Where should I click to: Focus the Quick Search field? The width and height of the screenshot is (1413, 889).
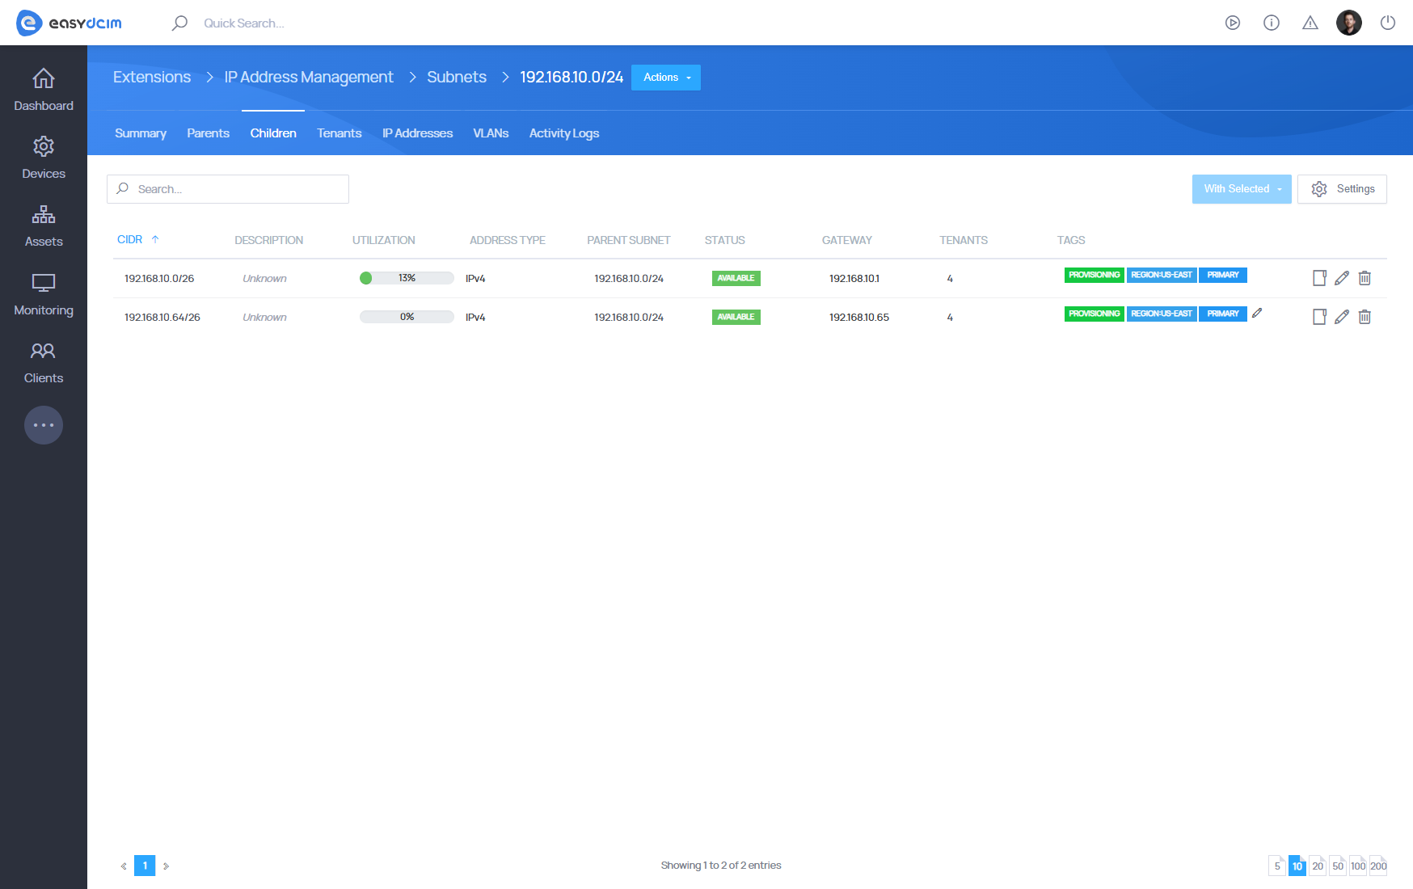(244, 23)
